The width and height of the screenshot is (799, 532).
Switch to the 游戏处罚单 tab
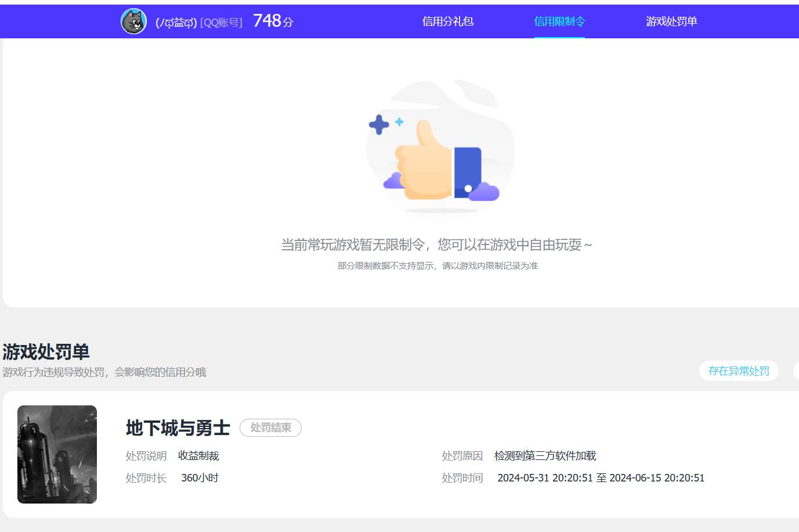pyautogui.click(x=671, y=21)
